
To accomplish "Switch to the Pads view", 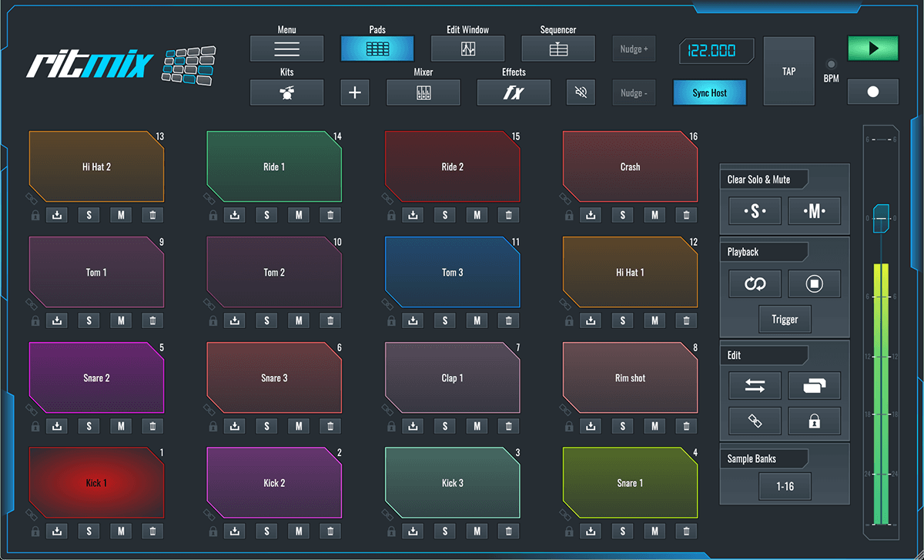I will [x=377, y=49].
